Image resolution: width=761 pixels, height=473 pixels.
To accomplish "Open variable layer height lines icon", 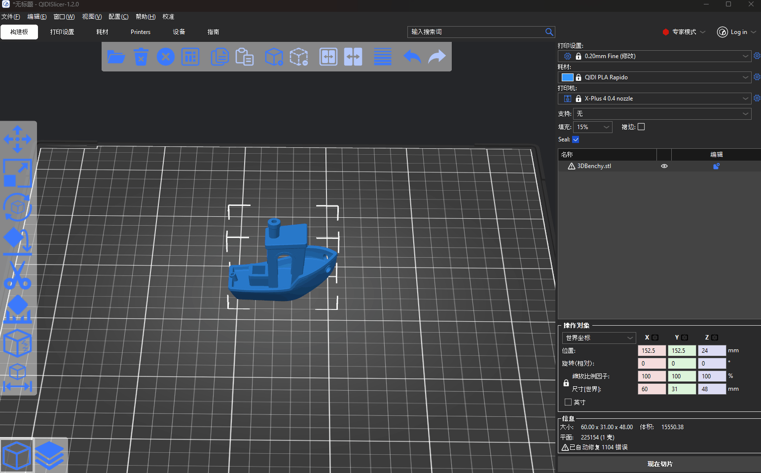I will (383, 57).
